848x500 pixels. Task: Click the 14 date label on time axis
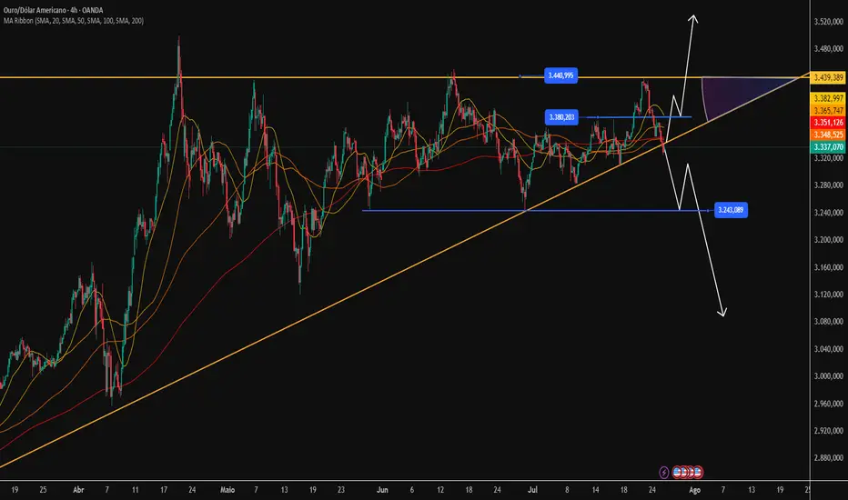pyautogui.click(x=595, y=490)
